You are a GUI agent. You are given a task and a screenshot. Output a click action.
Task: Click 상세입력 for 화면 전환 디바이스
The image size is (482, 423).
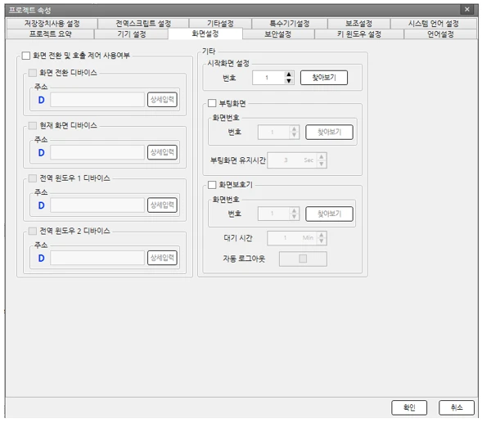162,100
